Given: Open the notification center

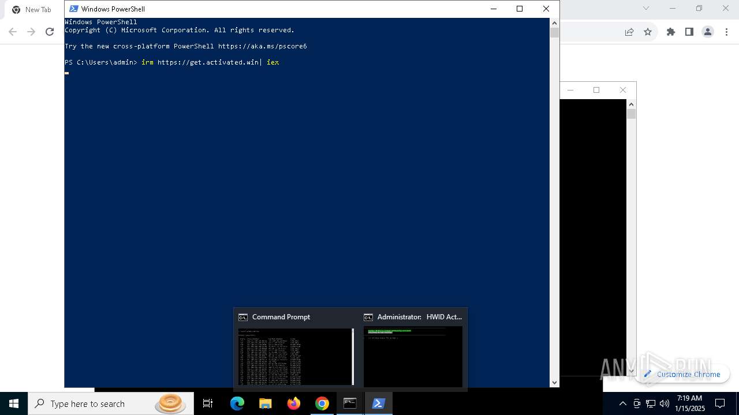Looking at the screenshot, I should 720,403.
